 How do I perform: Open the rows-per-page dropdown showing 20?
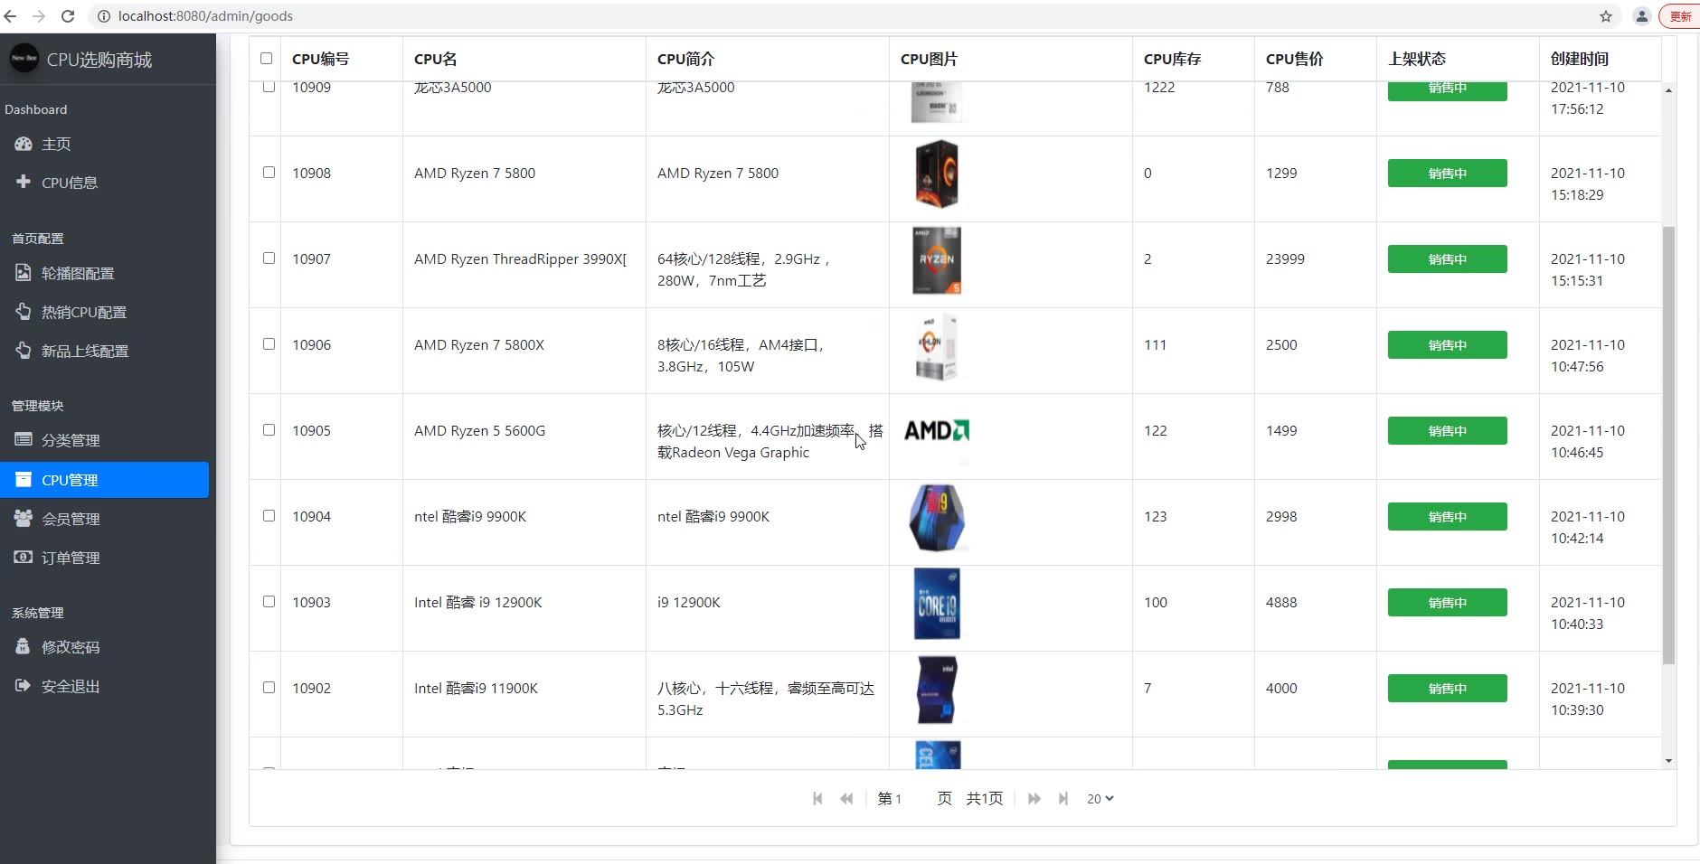(x=1100, y=798)
